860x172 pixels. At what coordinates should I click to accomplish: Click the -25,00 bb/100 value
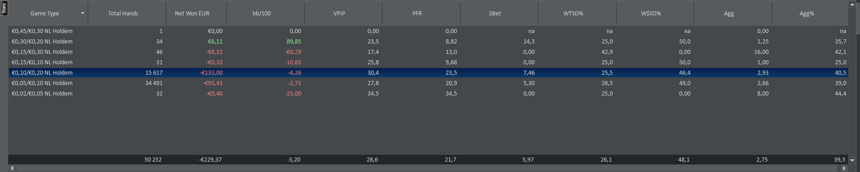point(293,94)
